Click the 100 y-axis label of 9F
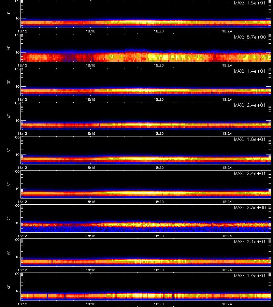Image resolution: width=273 pixels, height=307 pixels. coord(16,274)
